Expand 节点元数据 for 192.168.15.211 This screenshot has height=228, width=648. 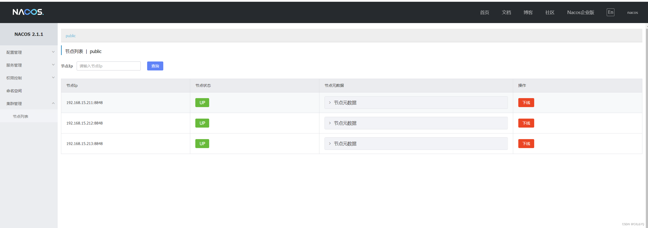coord(416,102)
